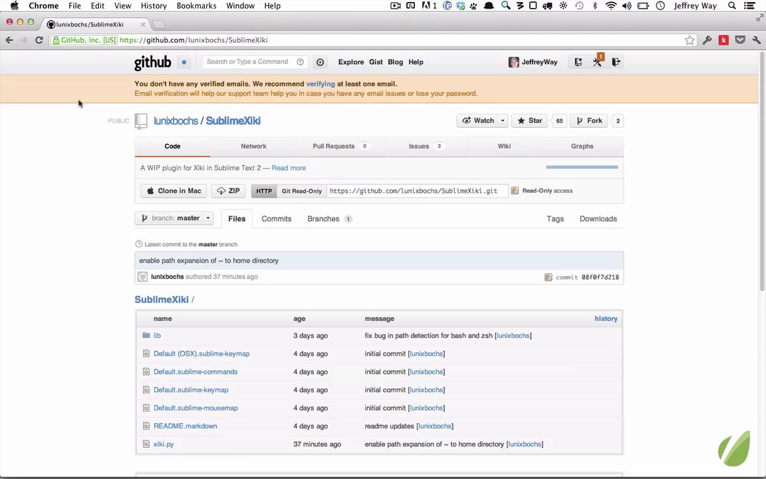Switch to the Commits subtab
766x479 pixels.
coord(277,219)
